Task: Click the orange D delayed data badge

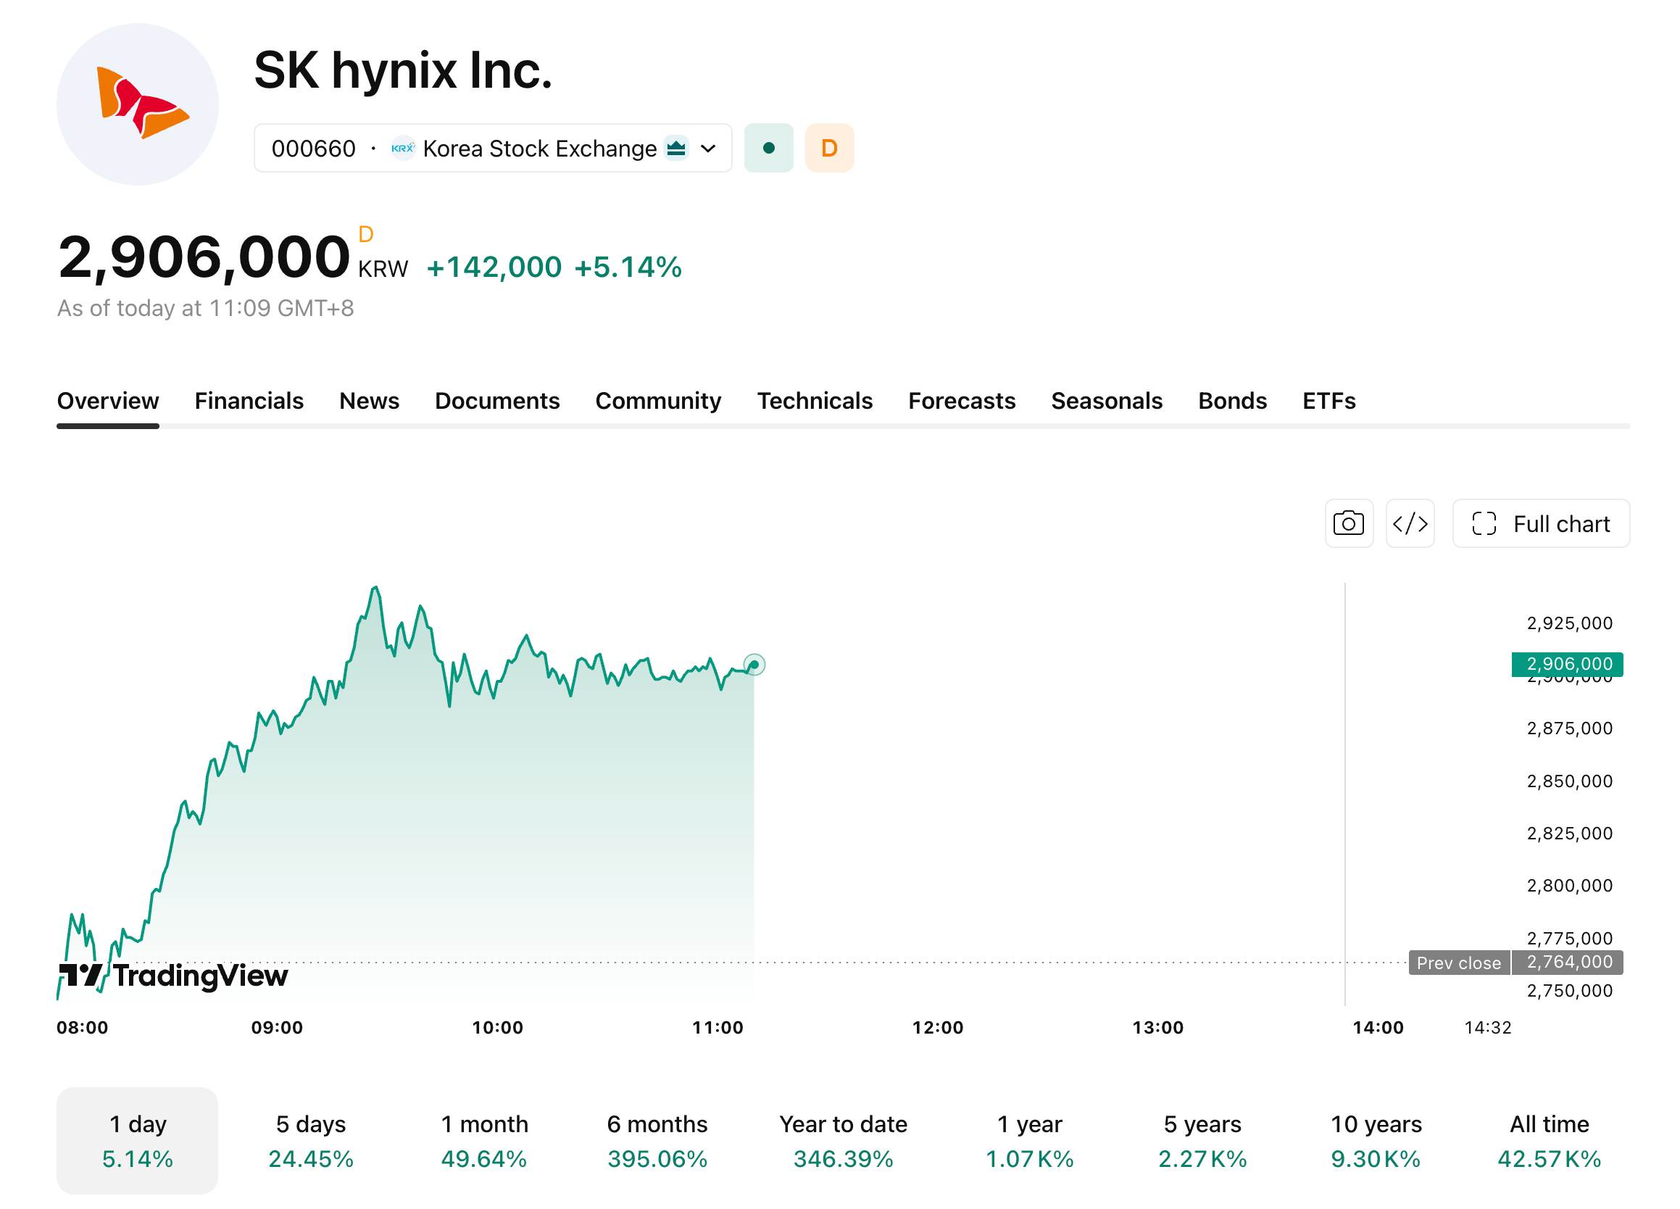Action: 830,148
